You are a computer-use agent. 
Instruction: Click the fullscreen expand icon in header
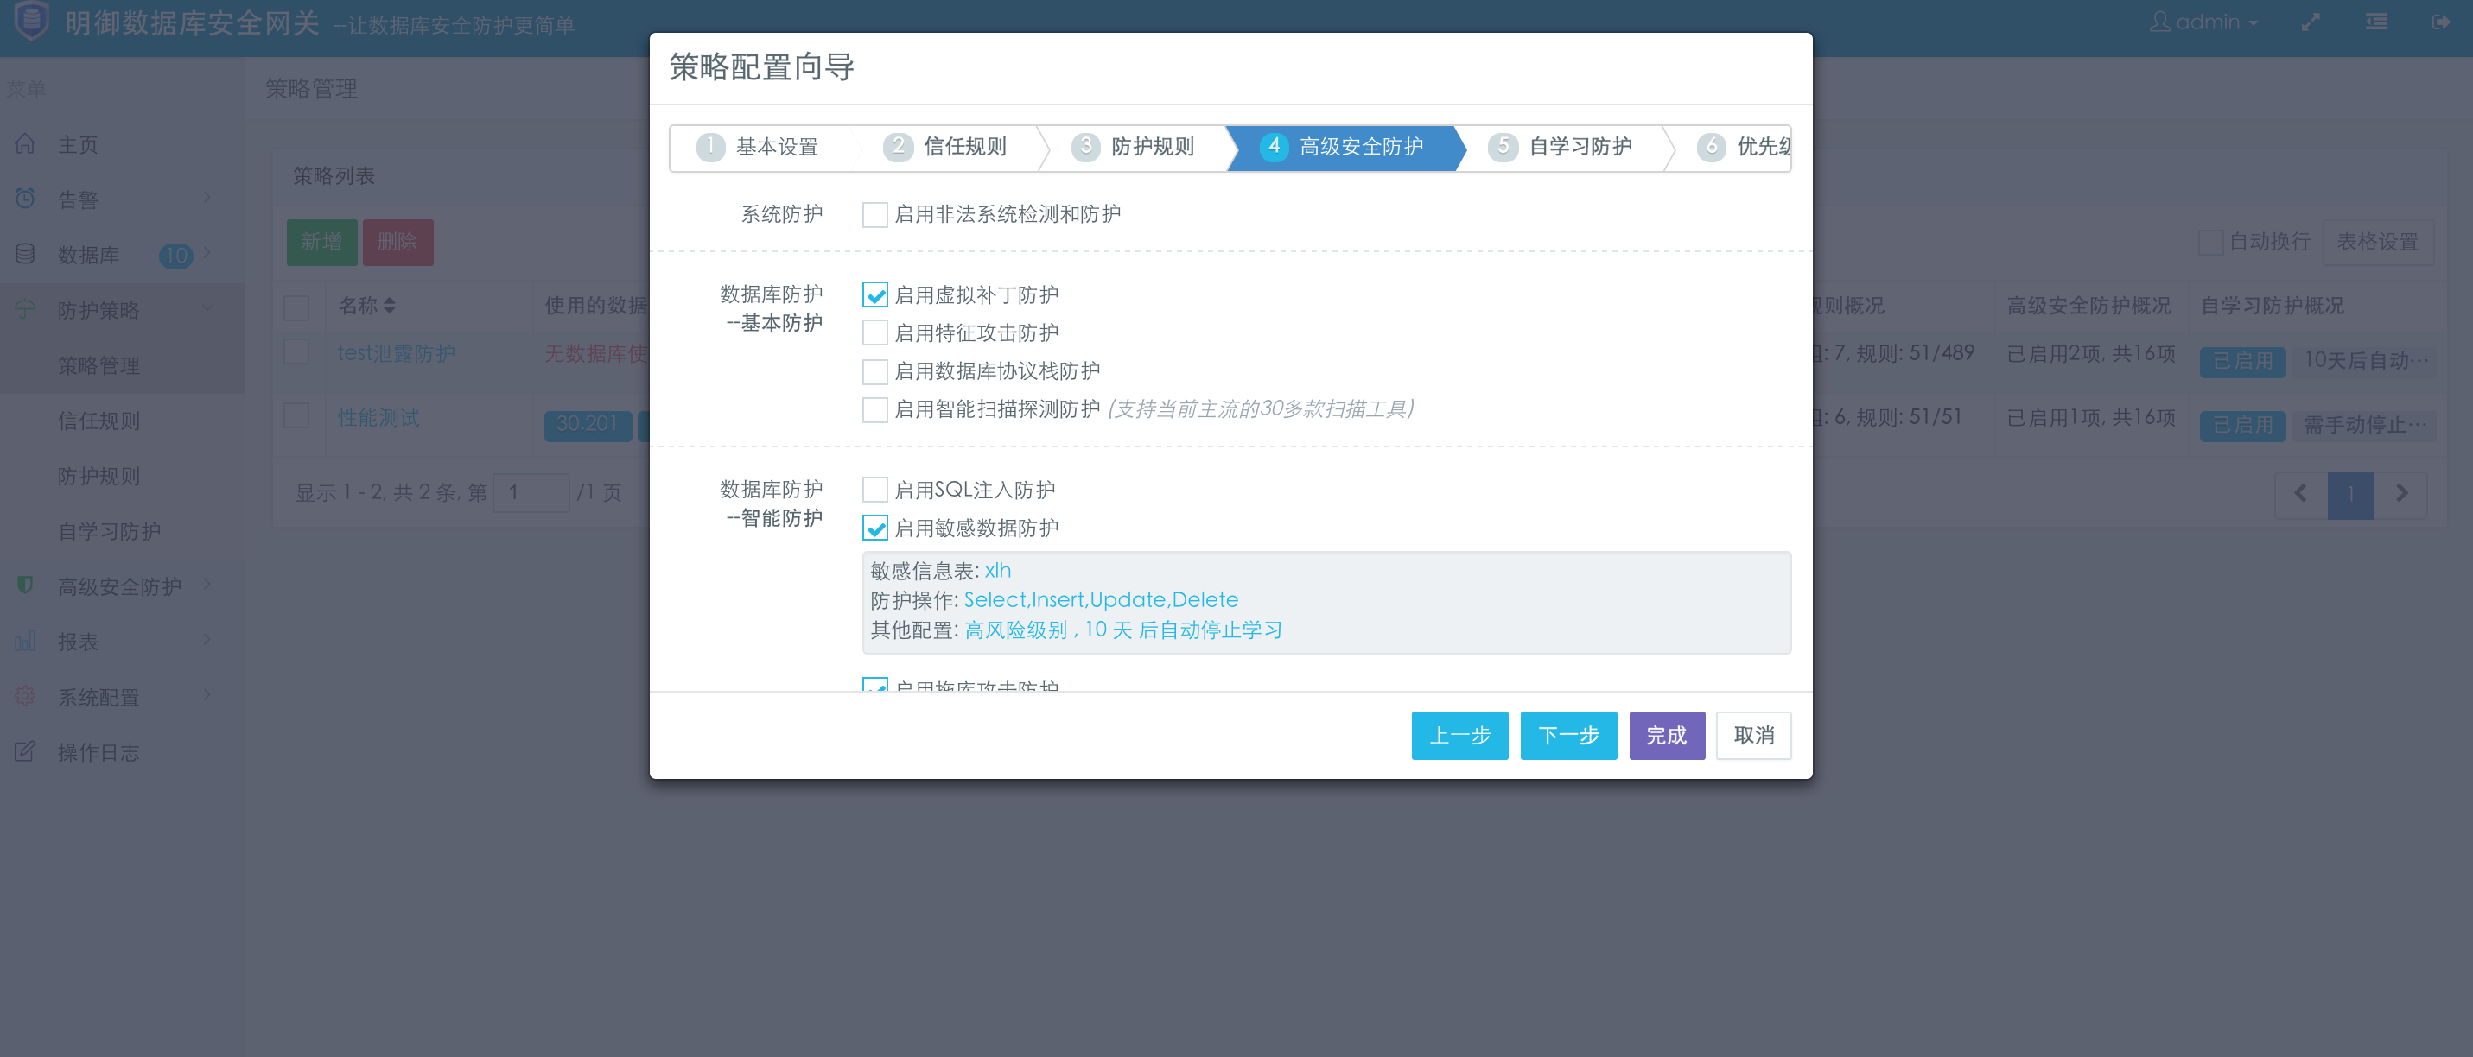(2310, 22)
